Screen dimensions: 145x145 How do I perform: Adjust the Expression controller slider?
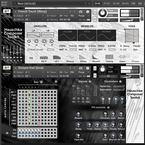tap(119, 90)
